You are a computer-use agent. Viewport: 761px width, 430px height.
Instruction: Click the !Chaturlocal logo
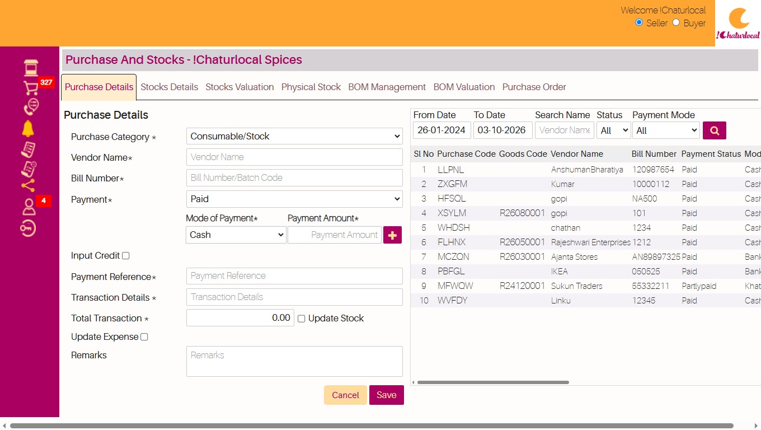[738, 24]
